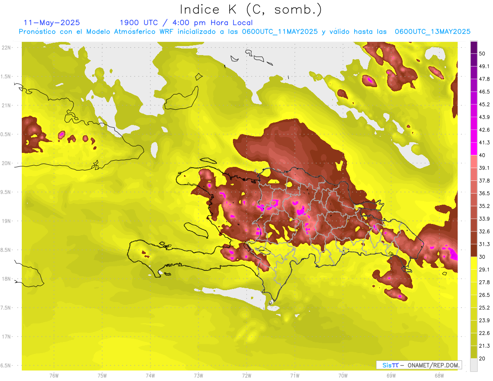Click the "30" value on the color scale

tap(483, 257)
